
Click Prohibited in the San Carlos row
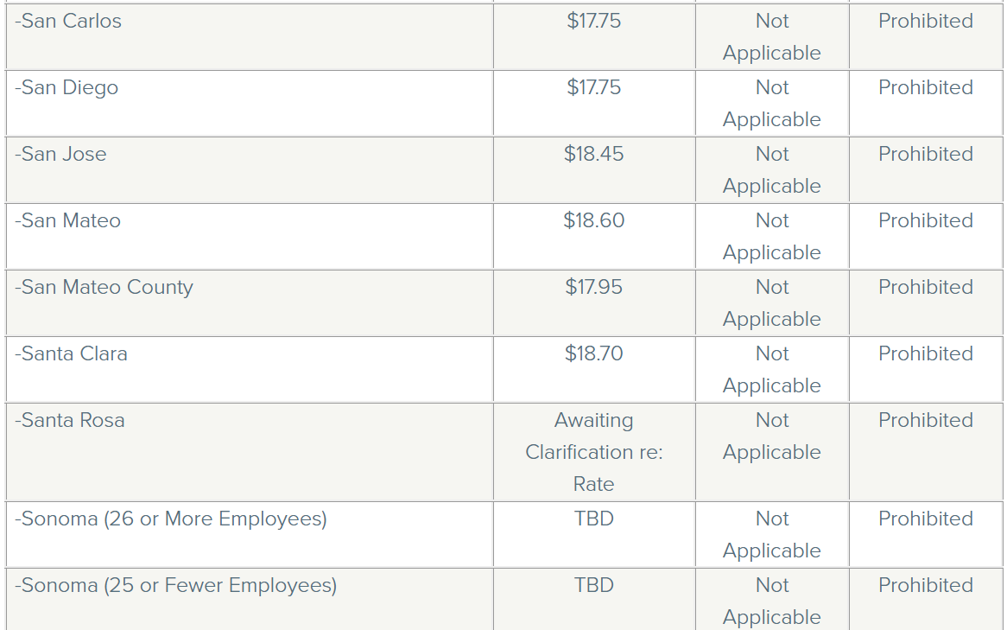(x=925, y=22)
